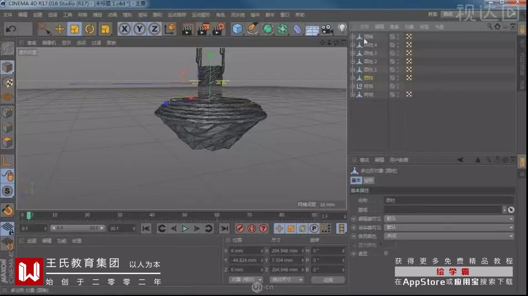Toggle the X axis lock

[125, 29]
